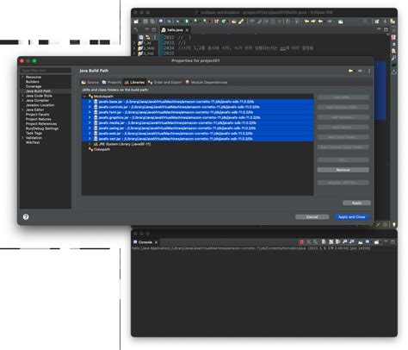408x350 pixels.
Task: Click Remove Launch X icon in Console
Action: (x=309, y=242)
